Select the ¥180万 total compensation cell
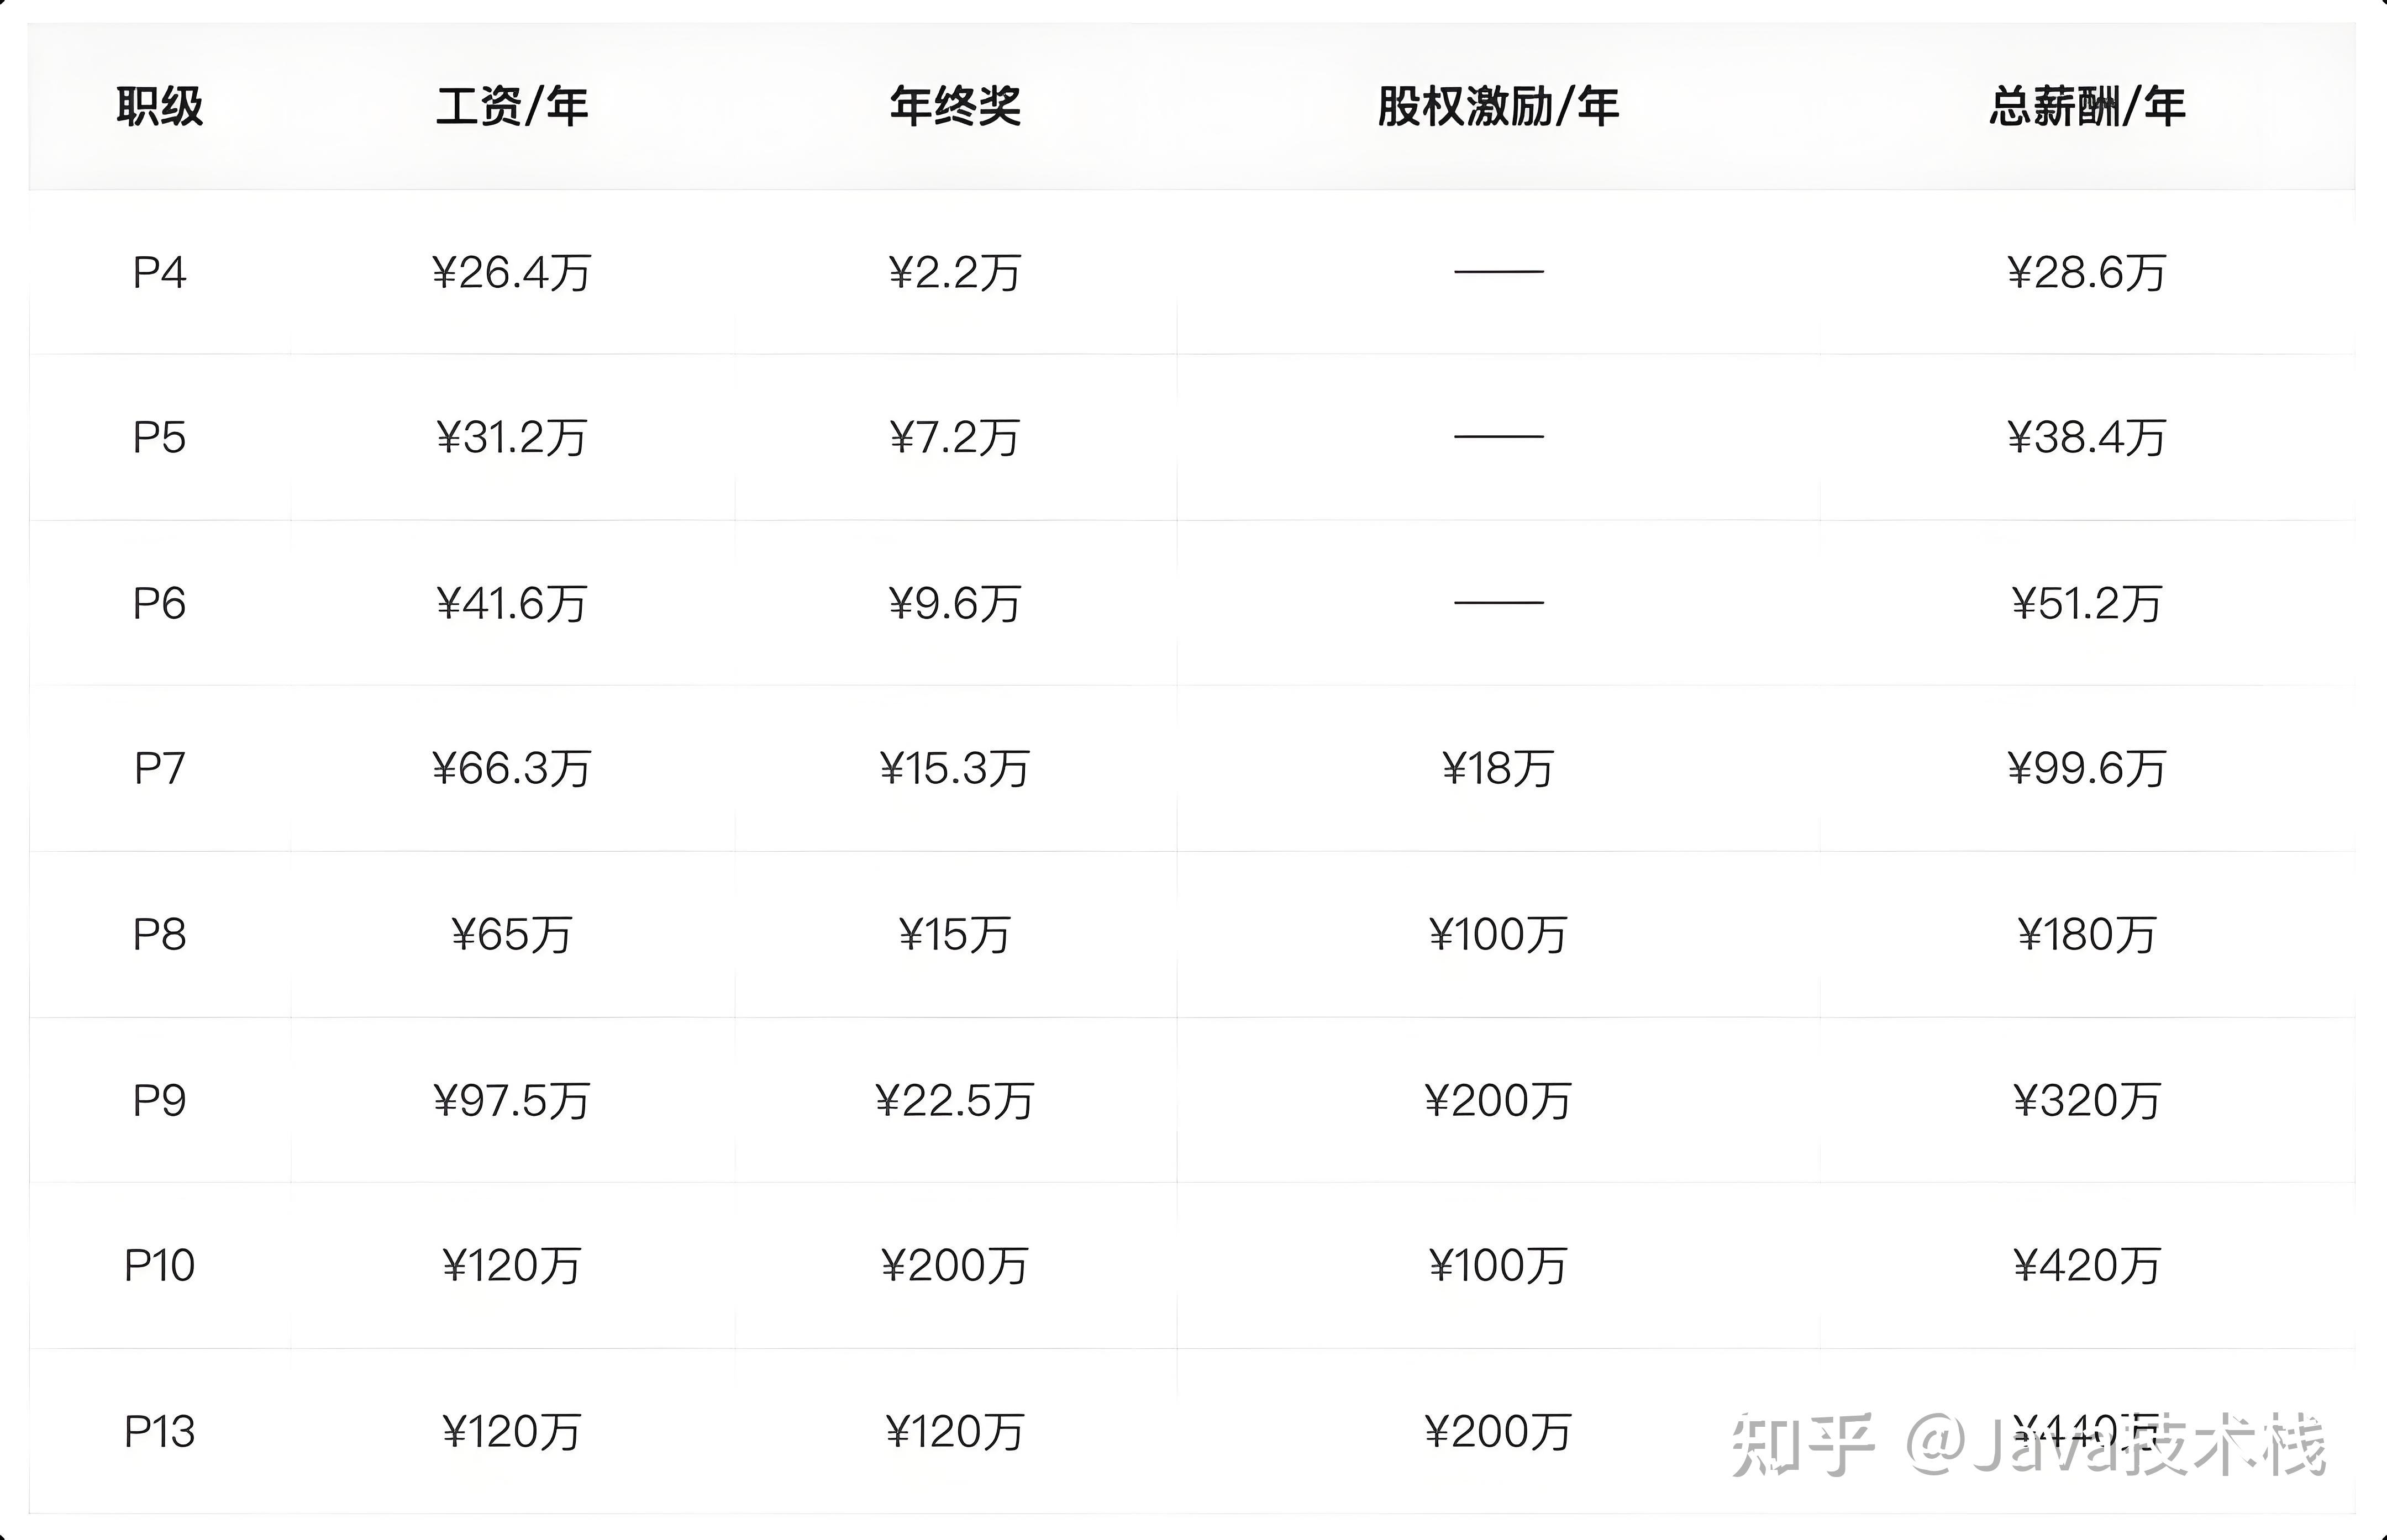Viewport: 2387px width, 1540px height. [x=2087, y=935]
